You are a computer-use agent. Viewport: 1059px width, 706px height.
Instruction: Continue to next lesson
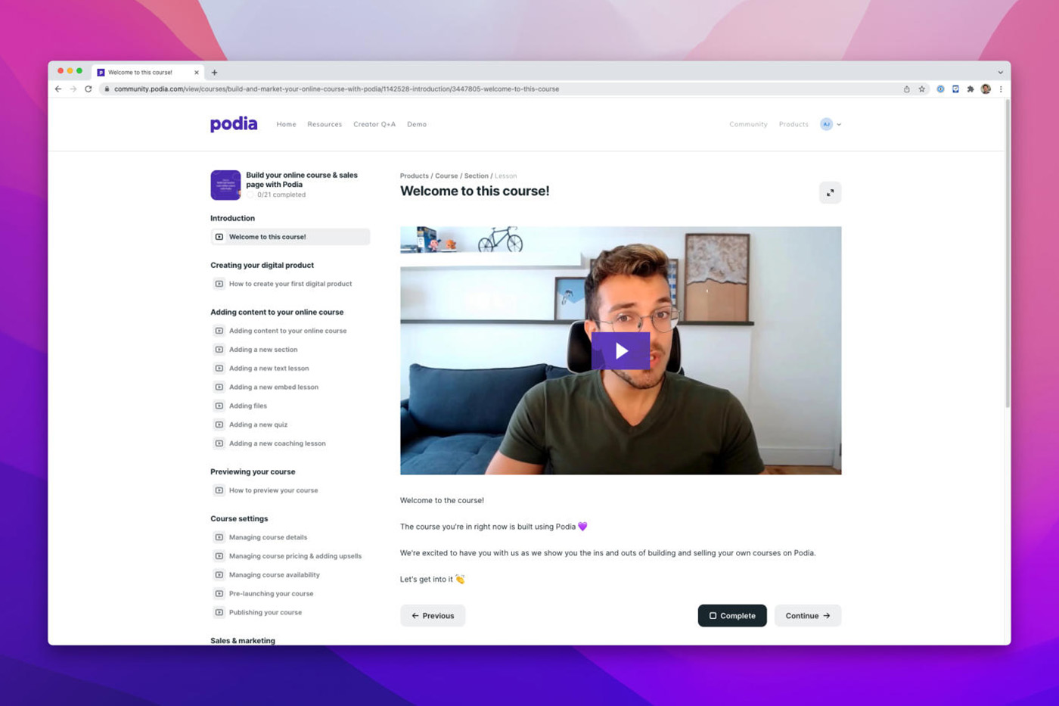pos(807,615)
